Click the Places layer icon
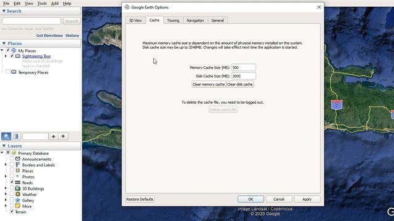394x221 pixels. [x=18, y=171]
